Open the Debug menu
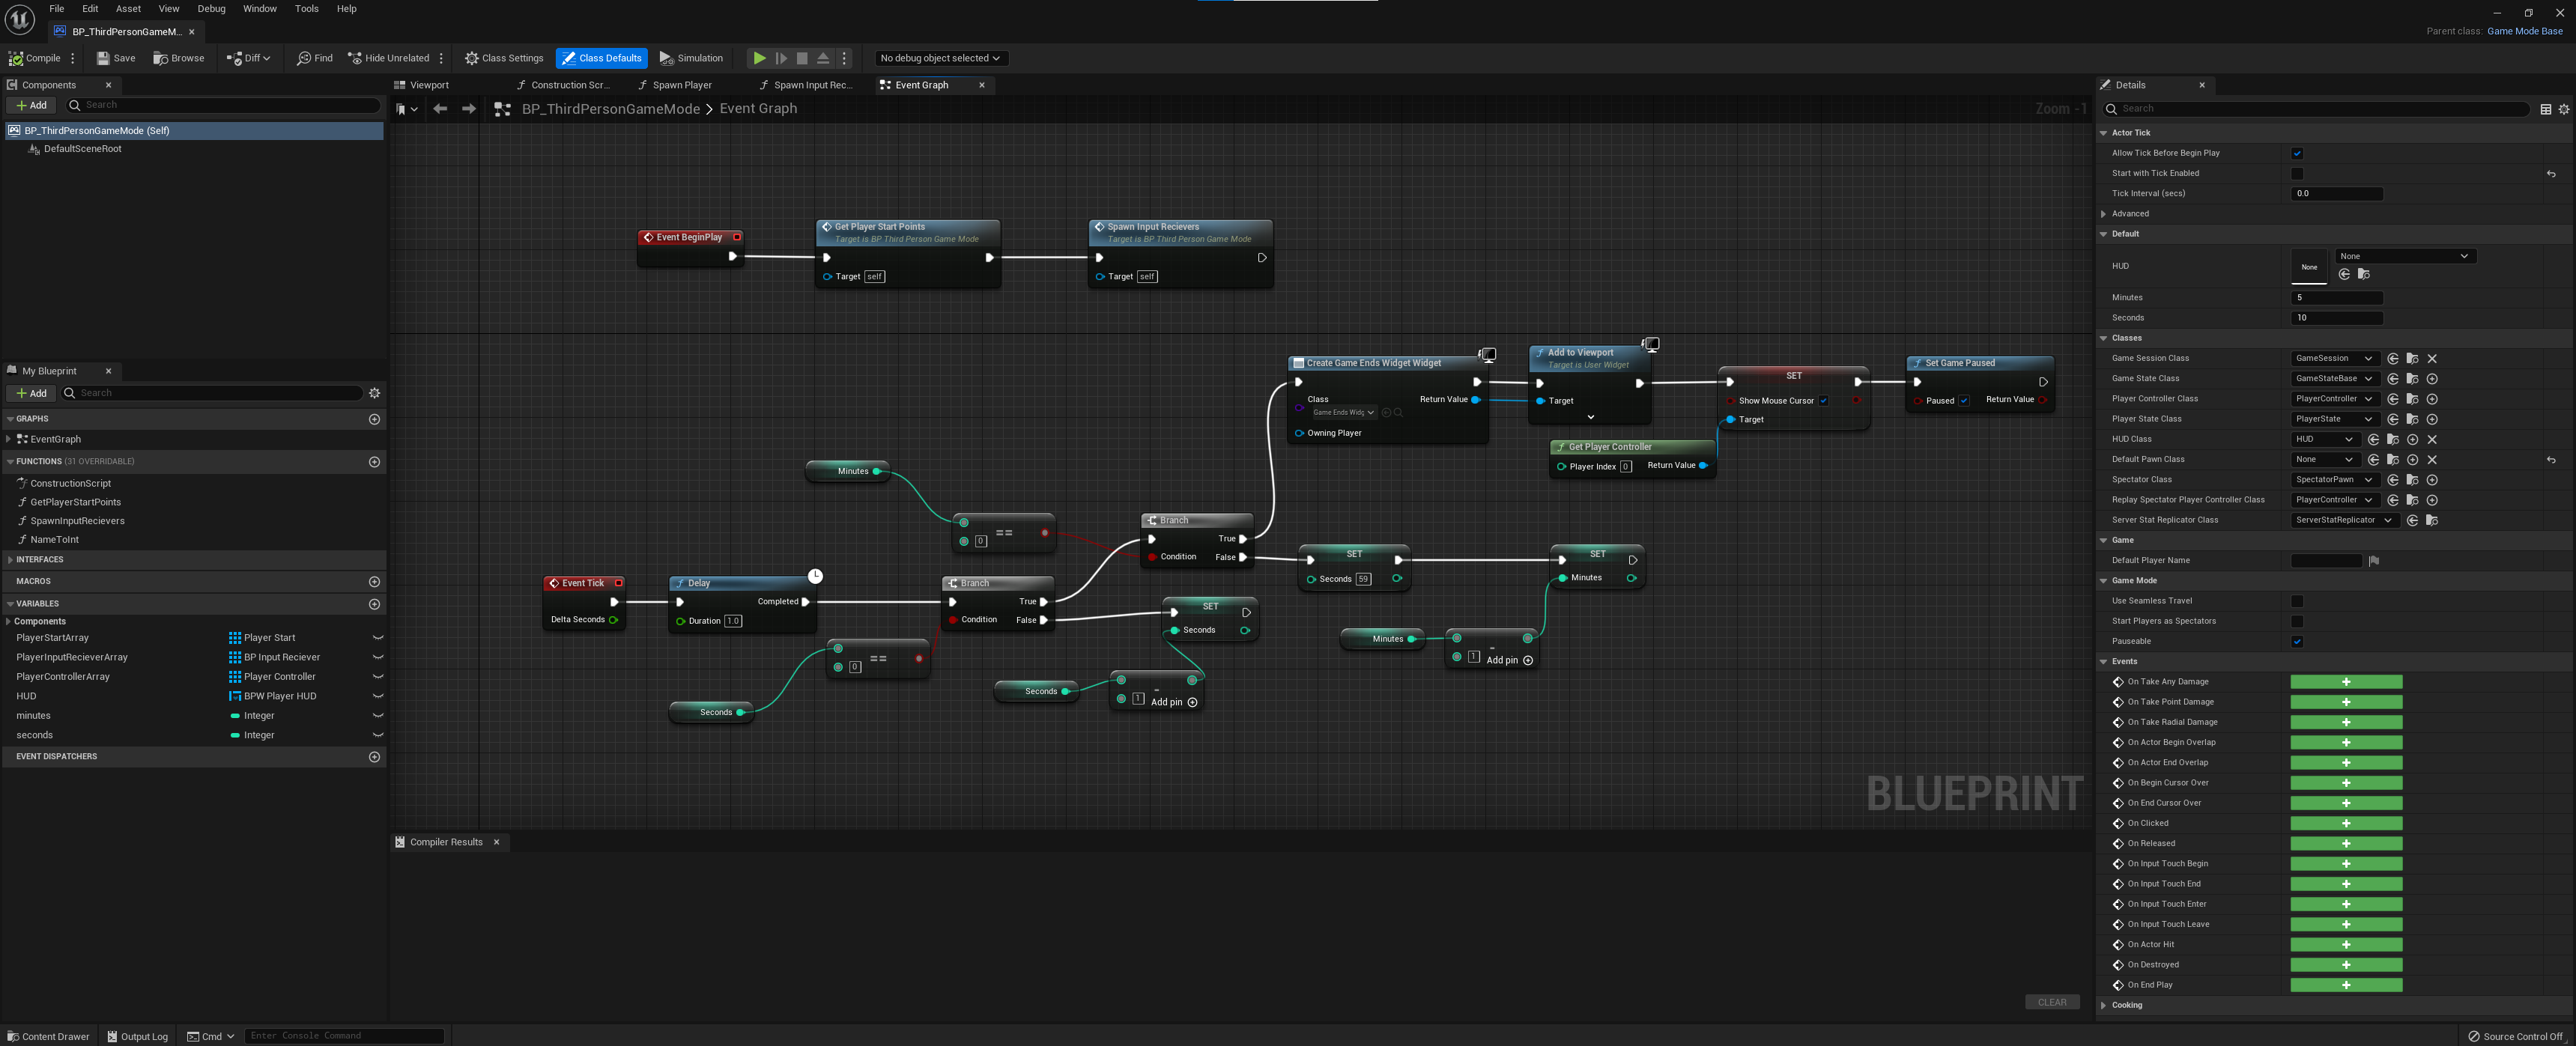Viewport: 2576px width, 1046px height. [211, 9]
